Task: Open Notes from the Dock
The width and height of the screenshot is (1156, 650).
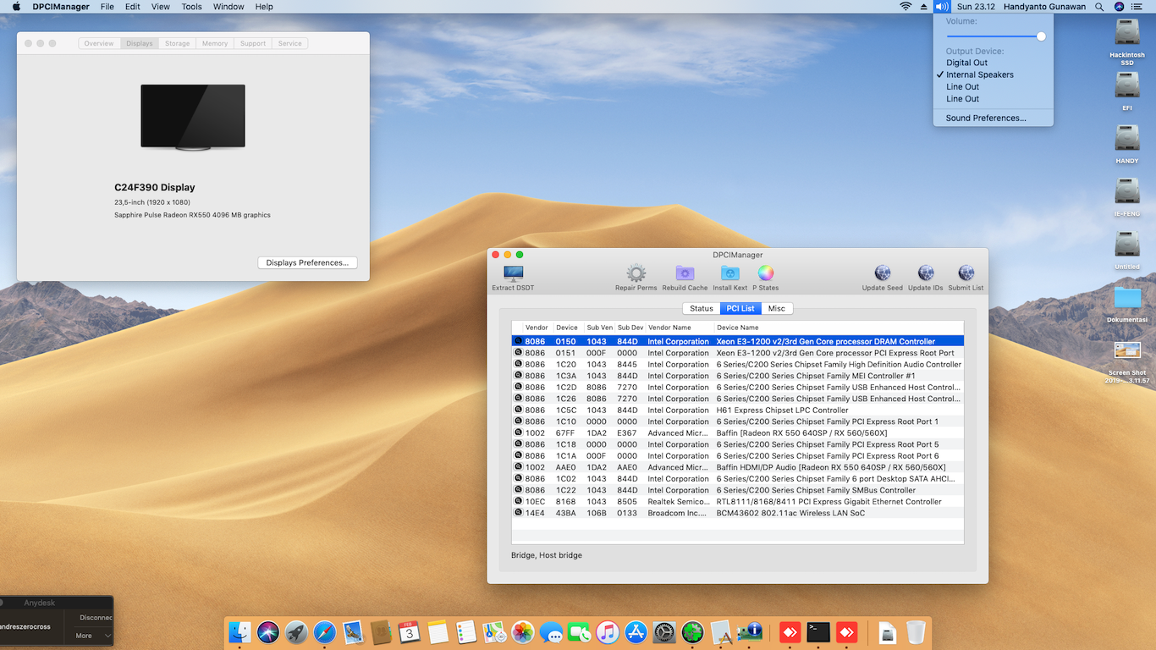Action: 438,631
